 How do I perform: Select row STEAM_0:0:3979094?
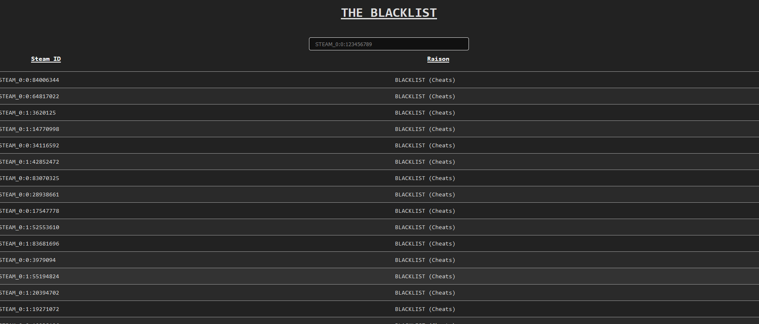pos(379,260)
